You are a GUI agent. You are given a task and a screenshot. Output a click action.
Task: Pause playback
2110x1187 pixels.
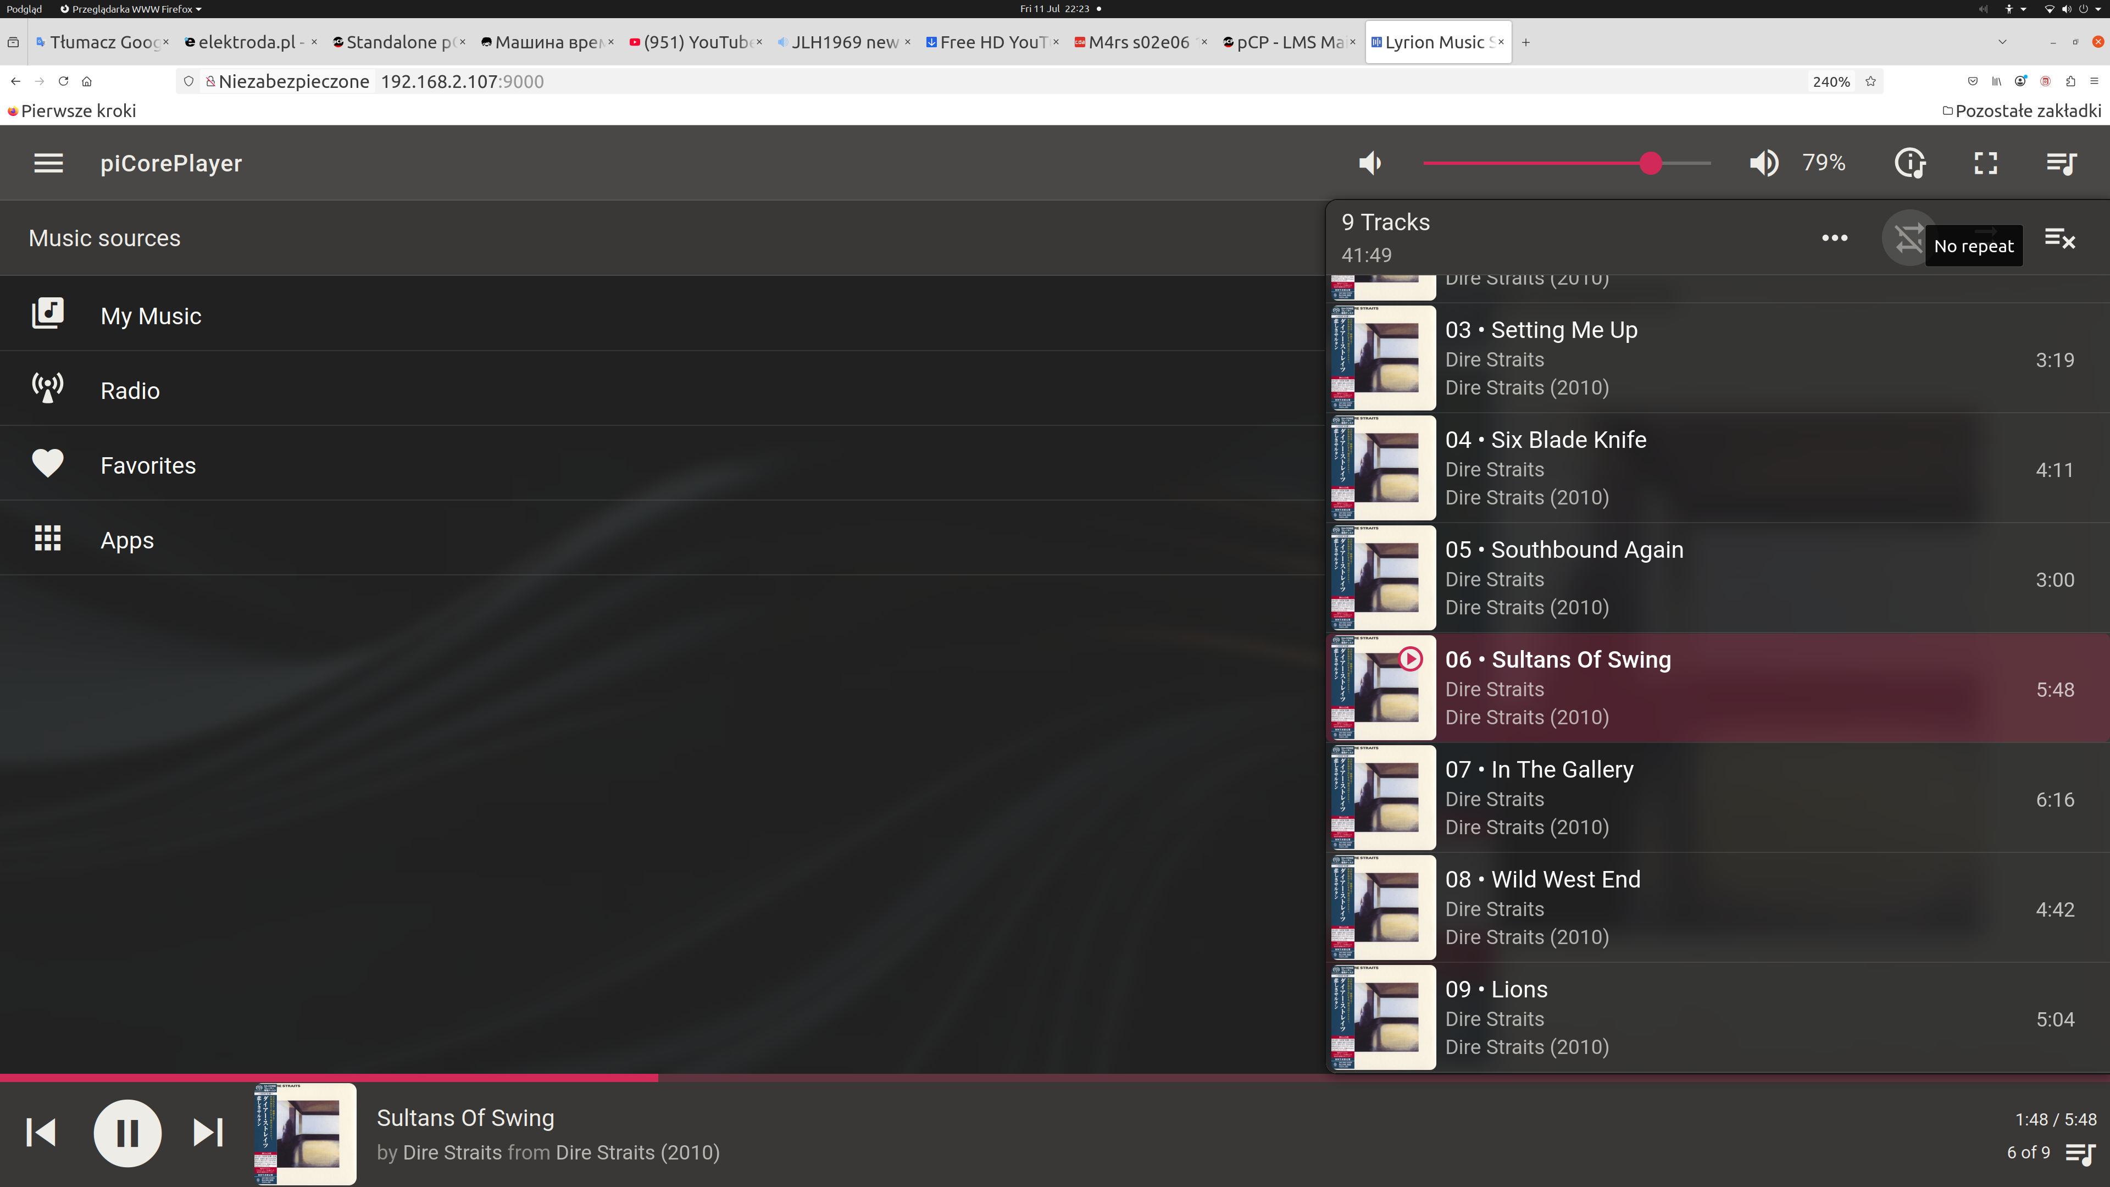click(x=127, y=1133)
